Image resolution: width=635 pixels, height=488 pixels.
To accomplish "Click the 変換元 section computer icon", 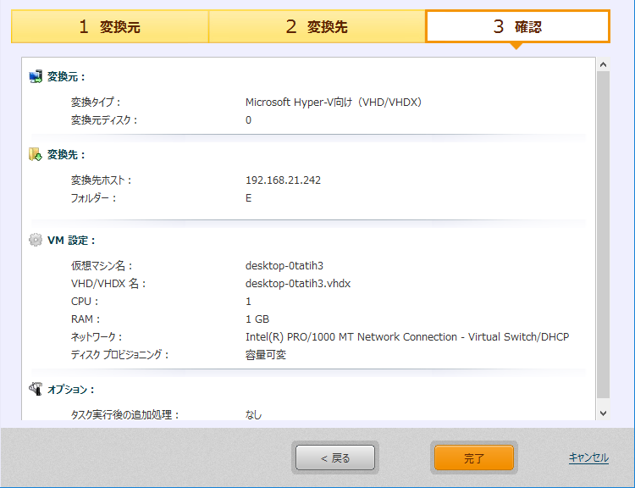I will coord(36,76).
